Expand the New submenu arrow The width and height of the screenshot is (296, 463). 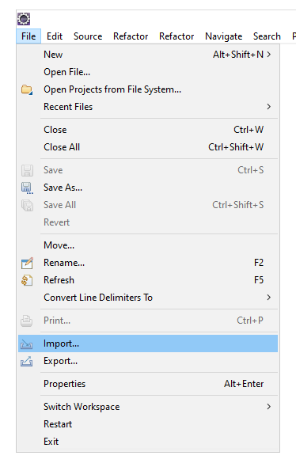point(269,55)
